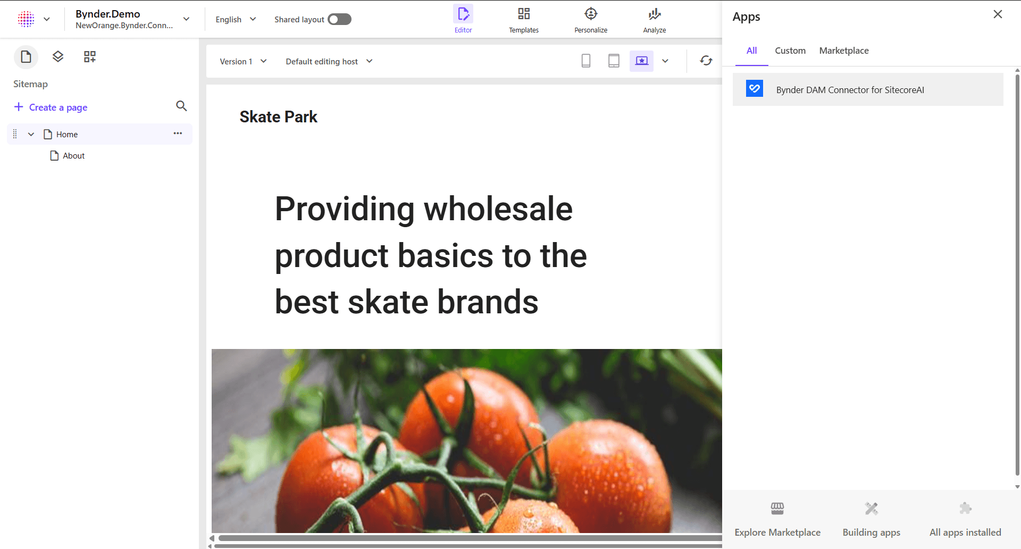Image resolution: width=1021 pixels, height=549 pixels.
Task: Search the sitemap with magnifier icon
Action: (181, 106)
